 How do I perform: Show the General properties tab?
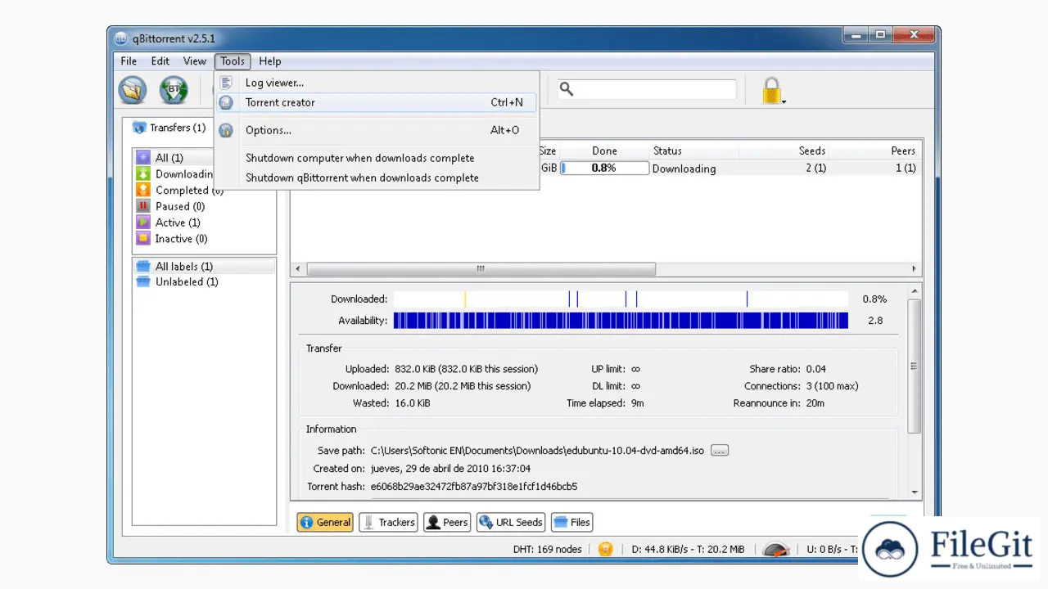tap(325, 522)
